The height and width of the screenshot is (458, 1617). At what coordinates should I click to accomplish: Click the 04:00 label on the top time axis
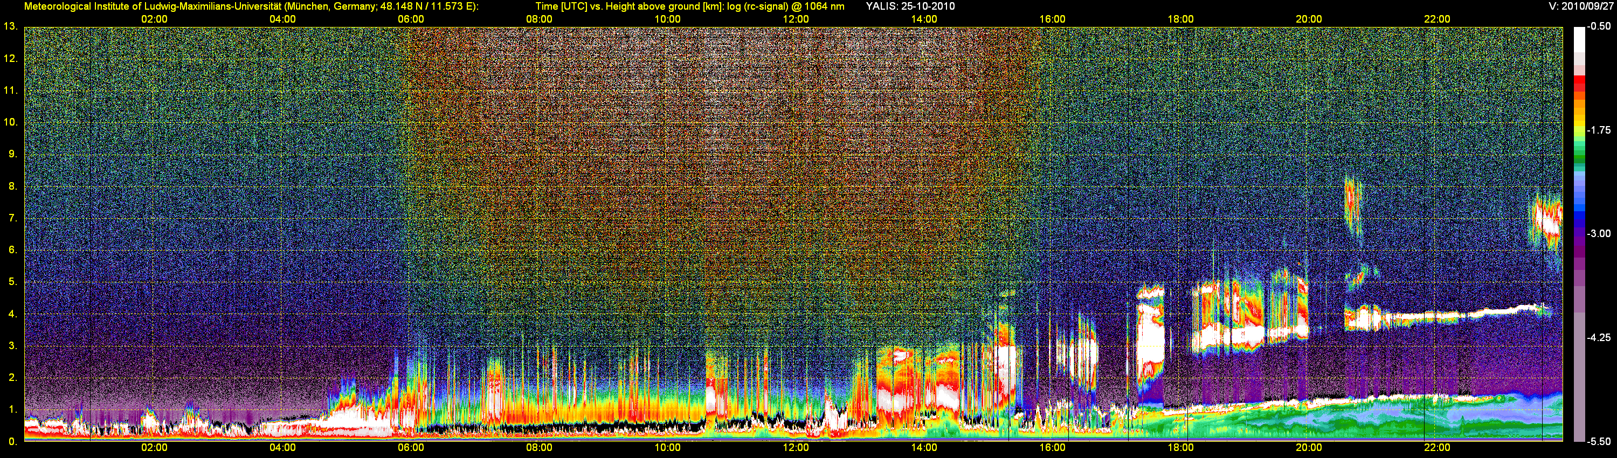point(282,19)
